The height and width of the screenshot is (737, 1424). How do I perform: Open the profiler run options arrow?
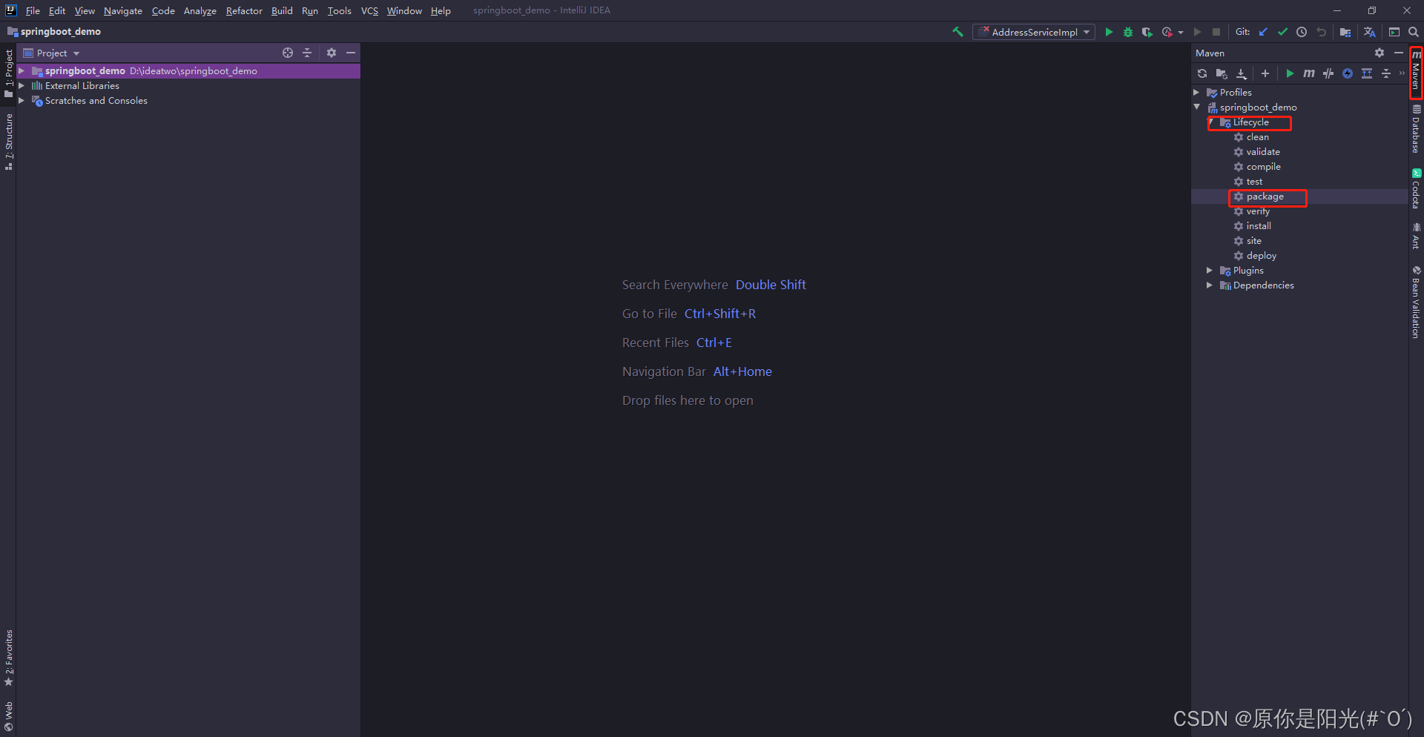click(x=1181, y=33)
